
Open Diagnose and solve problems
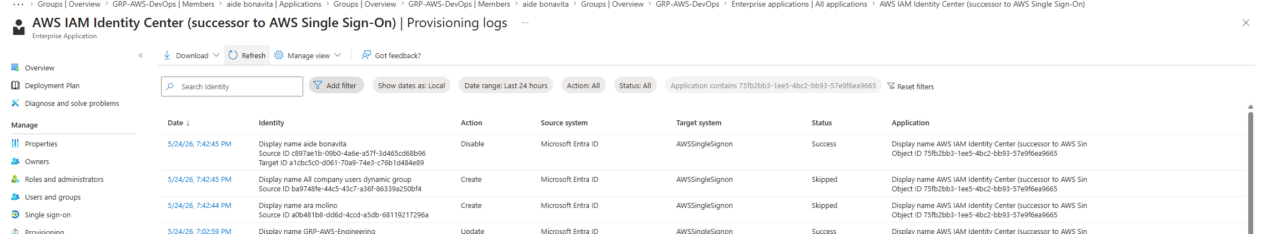pyautogui.click(x=72, y=103)
